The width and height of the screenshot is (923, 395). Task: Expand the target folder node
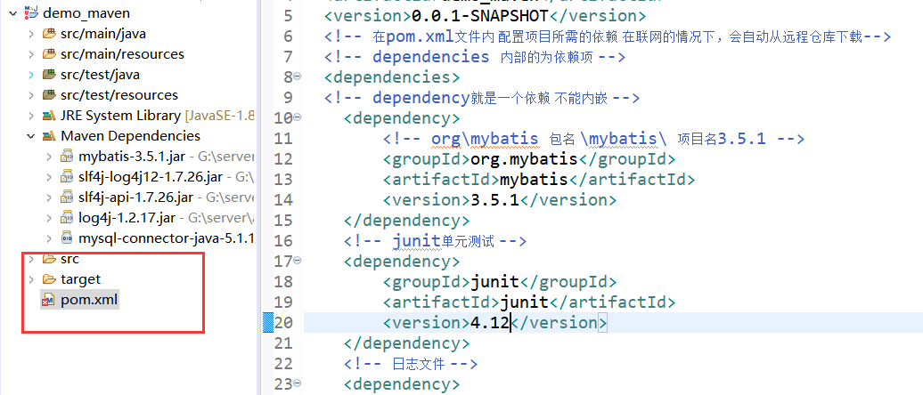tap(30, 279)
